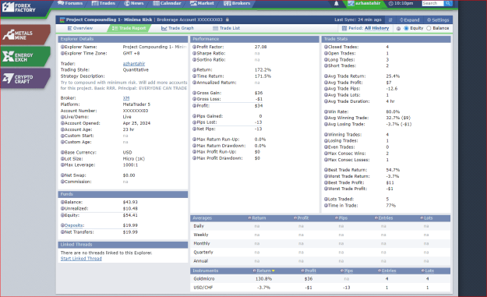Click the info icon beside Closed Trades
This screenshot has height=297, width=487.
[326, 47]
